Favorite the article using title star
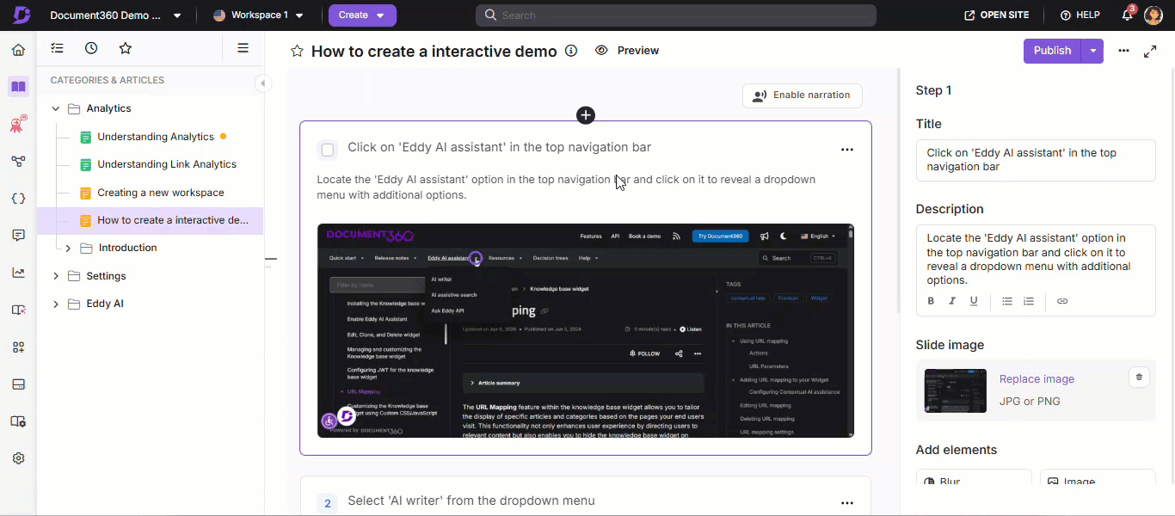Image resolution: width=1175 pixels, height=516 pixels. coord(297,52)
